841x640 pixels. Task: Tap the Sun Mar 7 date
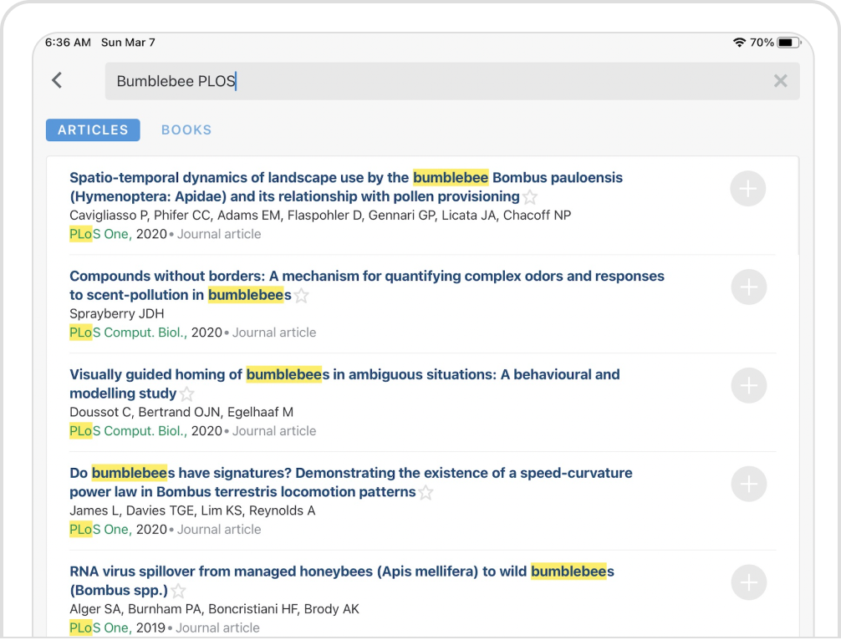tap(128, 43)
